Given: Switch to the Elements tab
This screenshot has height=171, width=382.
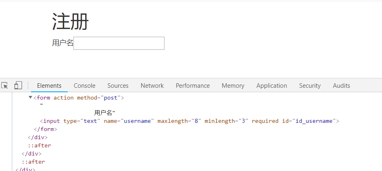Looking at the screenshot, I should pyautogui.click(x=49, y=86).
